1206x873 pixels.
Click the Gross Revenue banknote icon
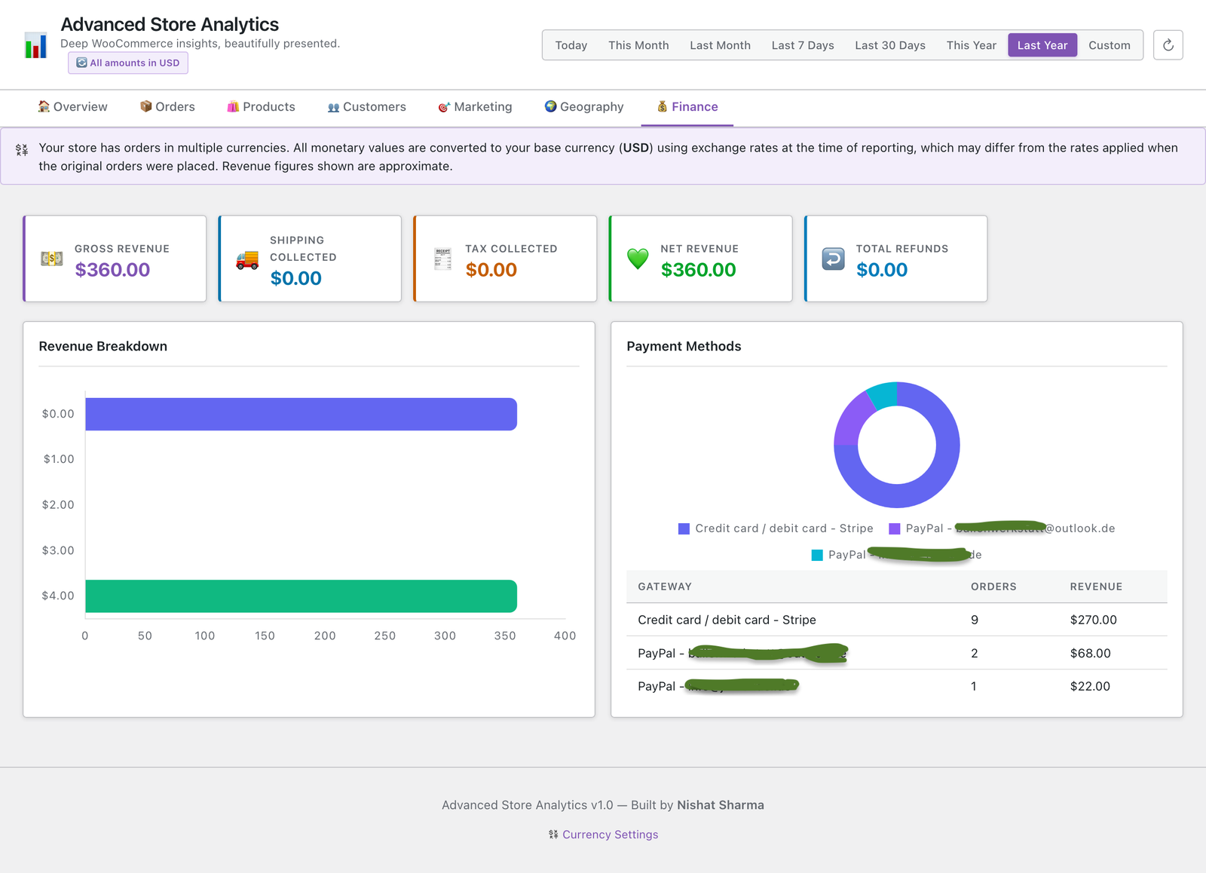52,259
